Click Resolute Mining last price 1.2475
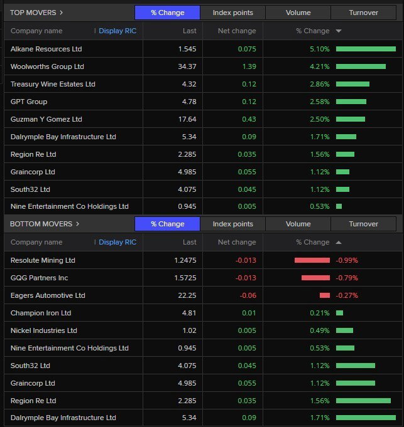This screenshot has width=404, height=427. pos(185,260)
